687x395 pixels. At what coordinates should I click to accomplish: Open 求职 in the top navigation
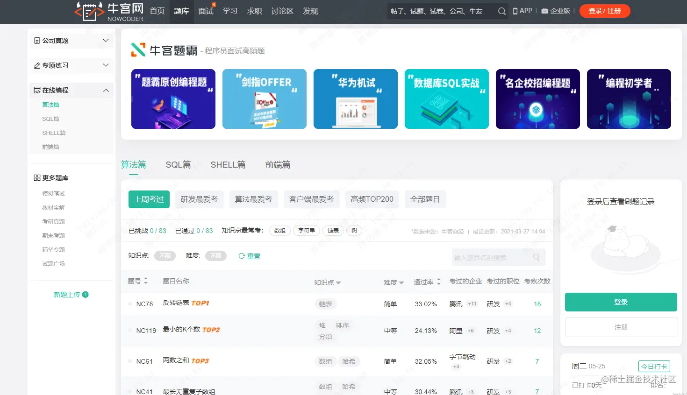tap(254, 11)
